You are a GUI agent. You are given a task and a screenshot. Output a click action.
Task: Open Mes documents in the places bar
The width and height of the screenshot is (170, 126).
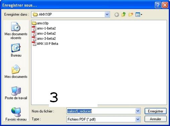pos(16,72)
